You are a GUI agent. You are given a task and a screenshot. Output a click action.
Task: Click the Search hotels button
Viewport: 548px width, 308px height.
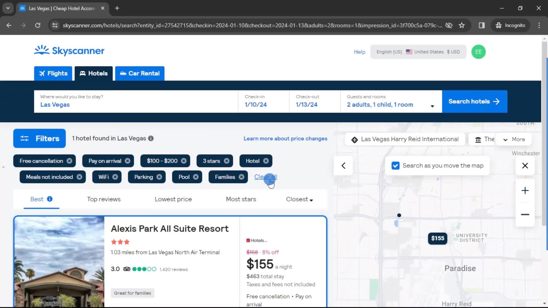(474, 102)
